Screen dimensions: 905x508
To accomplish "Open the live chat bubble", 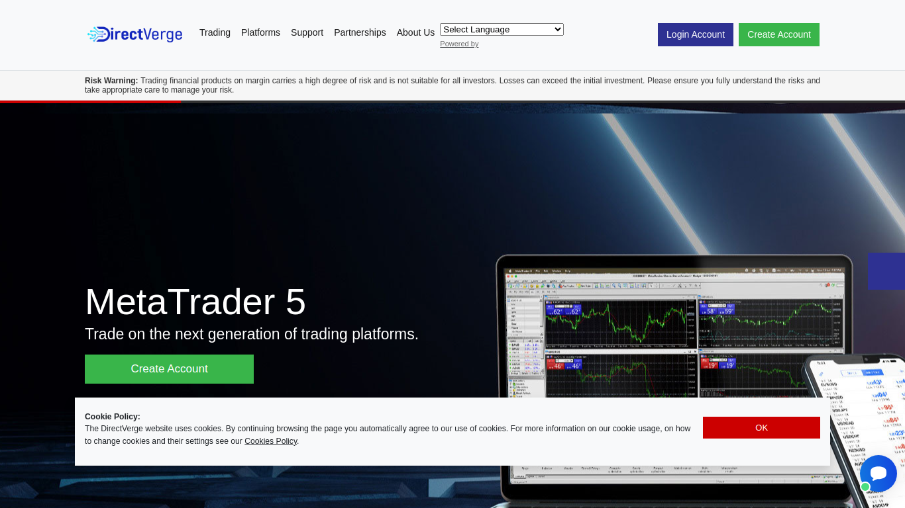I will [x=878, y=474].
